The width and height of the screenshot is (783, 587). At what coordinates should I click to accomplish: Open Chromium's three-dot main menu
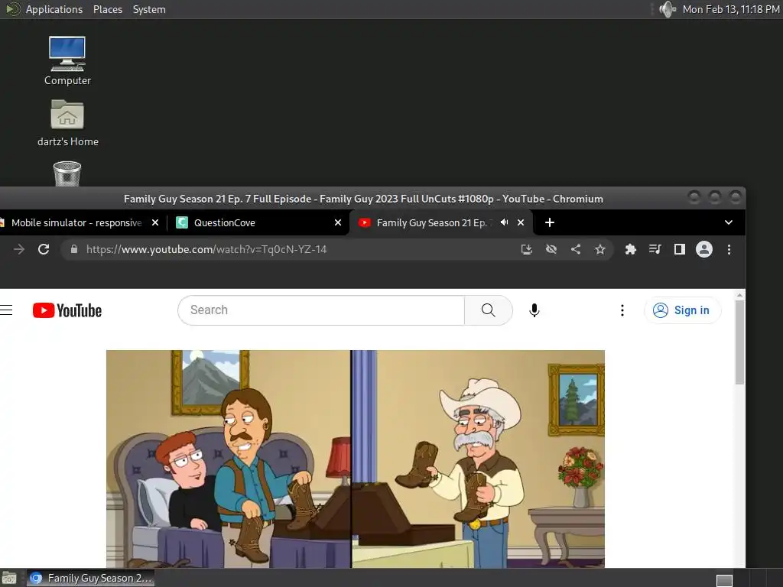pyautogui.click(x=729, y=249)
